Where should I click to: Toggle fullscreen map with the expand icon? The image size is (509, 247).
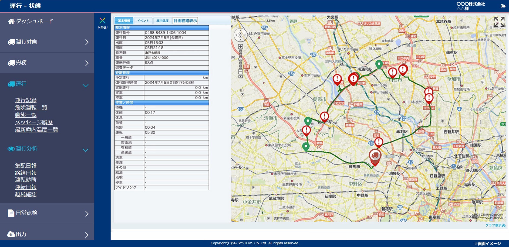click(x=499, y=22)
